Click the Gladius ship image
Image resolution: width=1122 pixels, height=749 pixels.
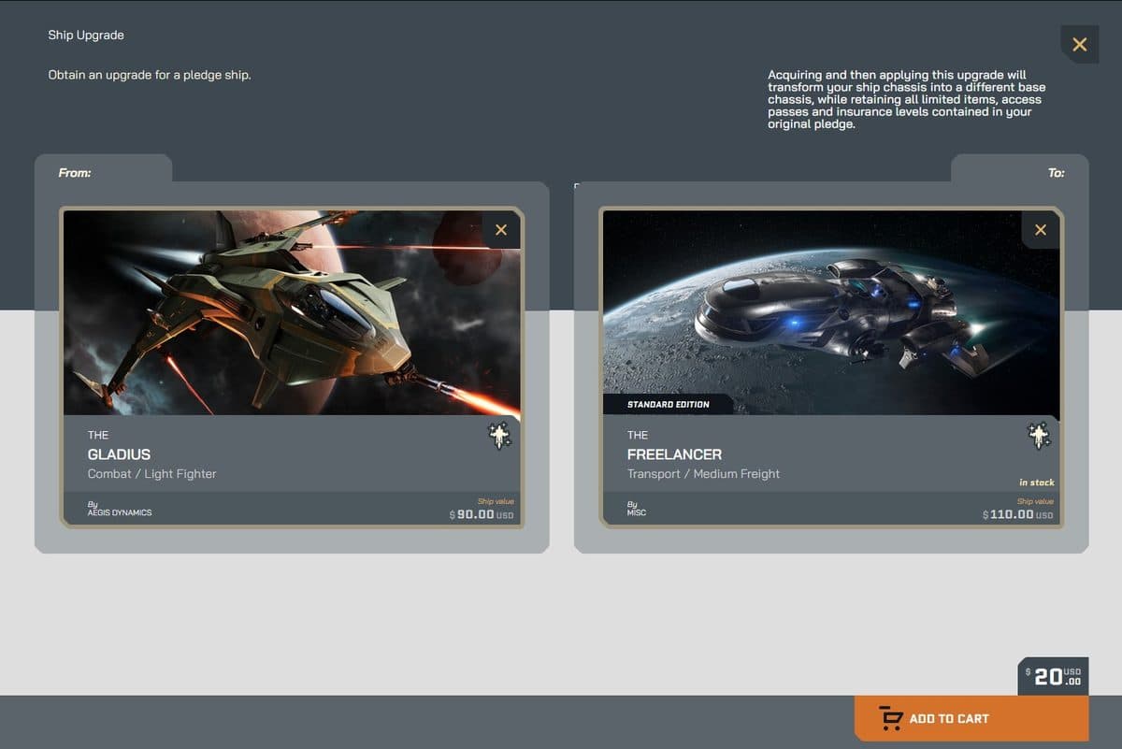click(292, 312)
